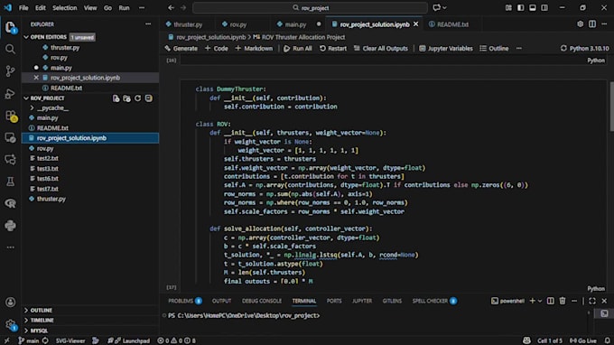Open the Testing flask icon view
614x345 pixels.
[10, 182]
